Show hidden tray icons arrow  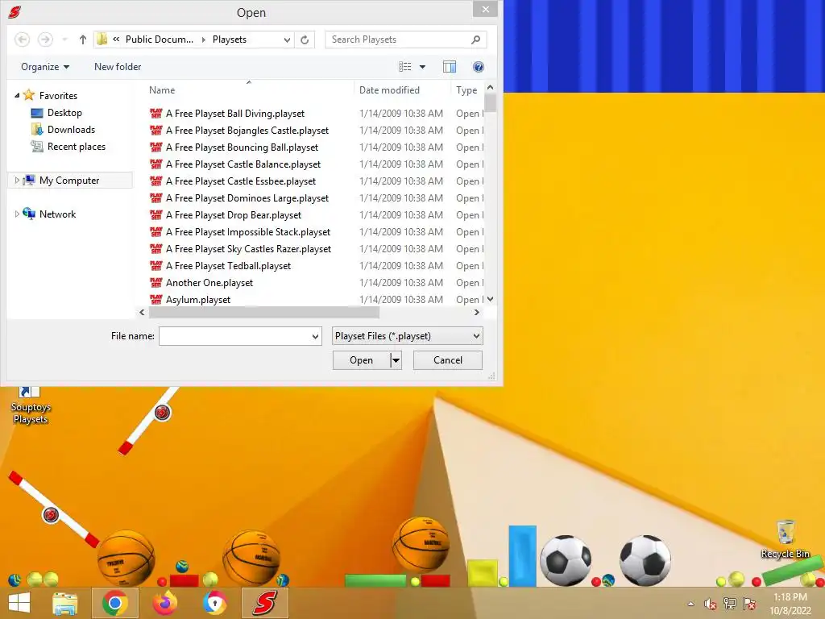click(690, 604)
